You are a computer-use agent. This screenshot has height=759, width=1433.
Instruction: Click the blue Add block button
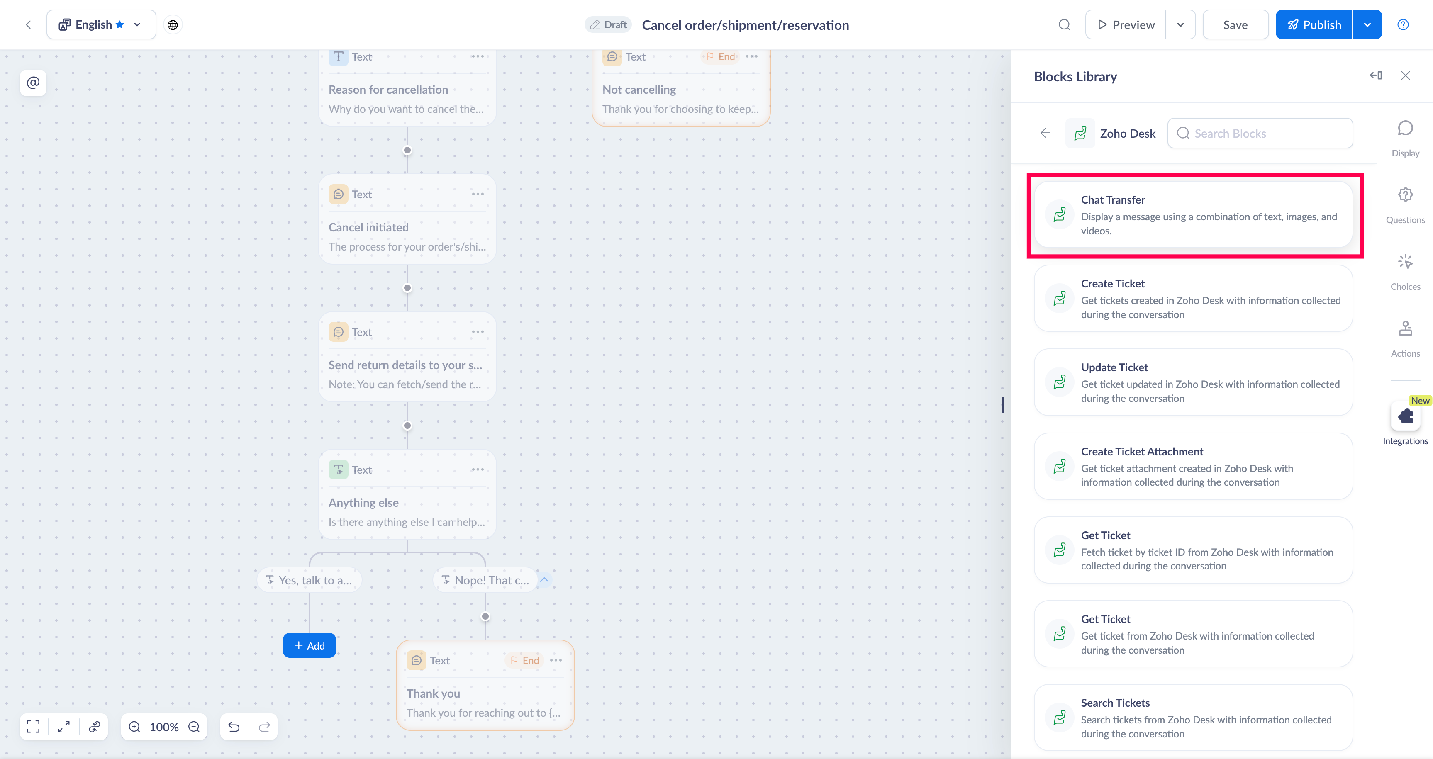click(x=310, y=646)
